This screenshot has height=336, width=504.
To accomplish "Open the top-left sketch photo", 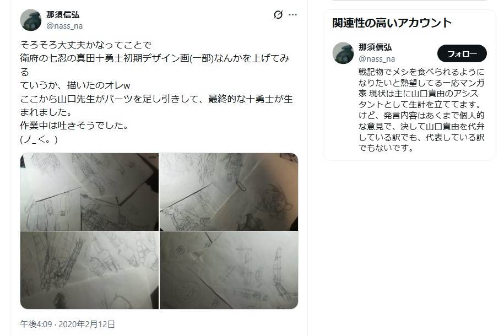I will tap(89, 192).
